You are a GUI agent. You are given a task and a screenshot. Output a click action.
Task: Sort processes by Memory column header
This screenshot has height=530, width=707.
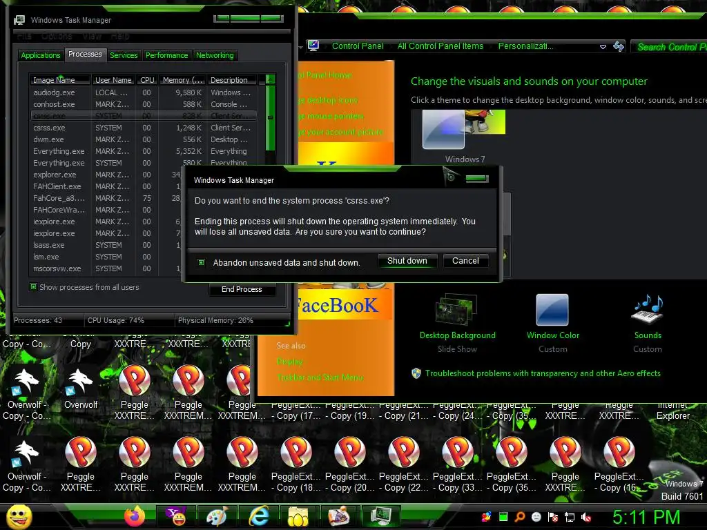[182, 80]
